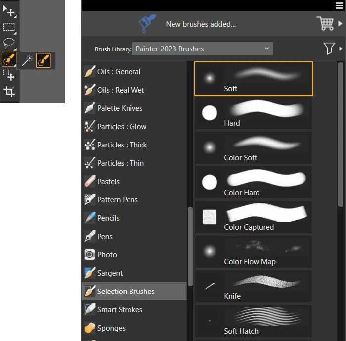This screenshot has height=341, width=346.
Task: Open the brush store shopping cart
Action: pyautogui.click(x=325, y=23)
